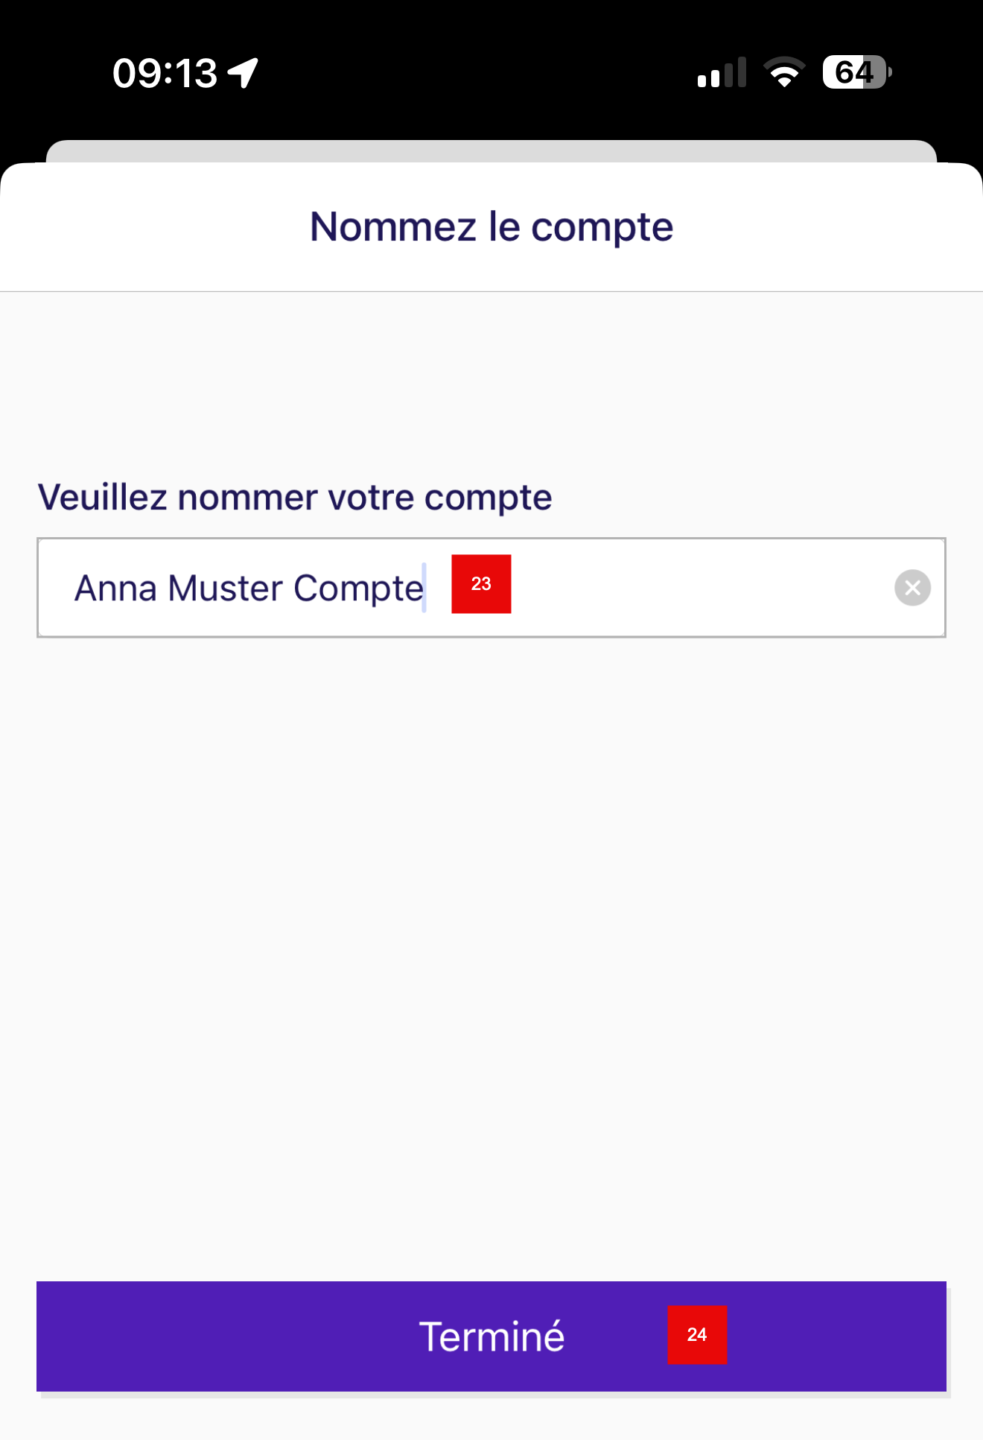Tap the "Veuillez nommer votre compte" label
Screen dimensions: 983x1440
point(295,497)
